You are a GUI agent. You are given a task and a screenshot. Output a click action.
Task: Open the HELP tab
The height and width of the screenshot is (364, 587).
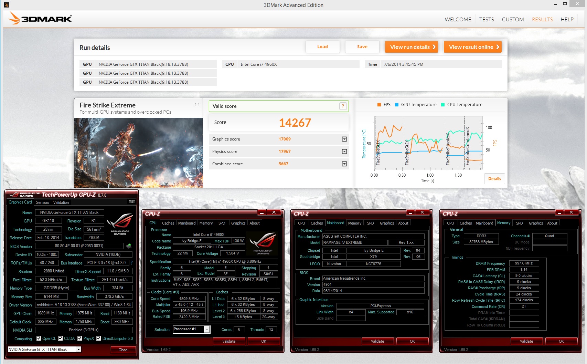point(567,20)
